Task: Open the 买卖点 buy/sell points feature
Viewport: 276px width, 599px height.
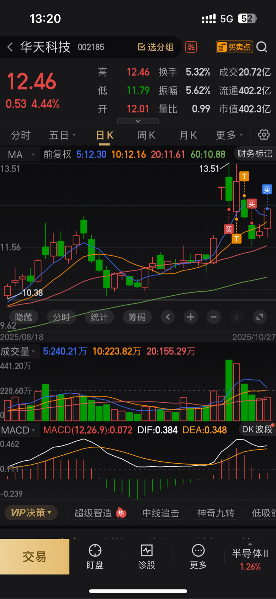Action: 234,47
